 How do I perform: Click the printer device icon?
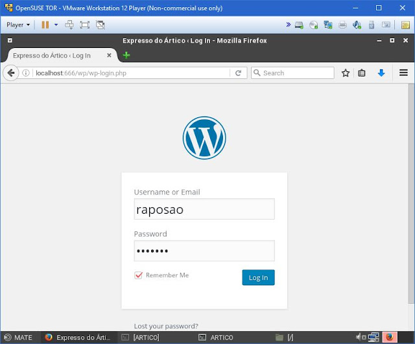(x=342, y=25)
